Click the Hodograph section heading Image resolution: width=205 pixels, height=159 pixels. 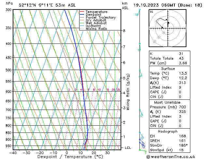[168, 131]
